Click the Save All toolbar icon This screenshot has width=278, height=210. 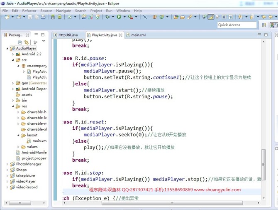(x=37, y=17)
